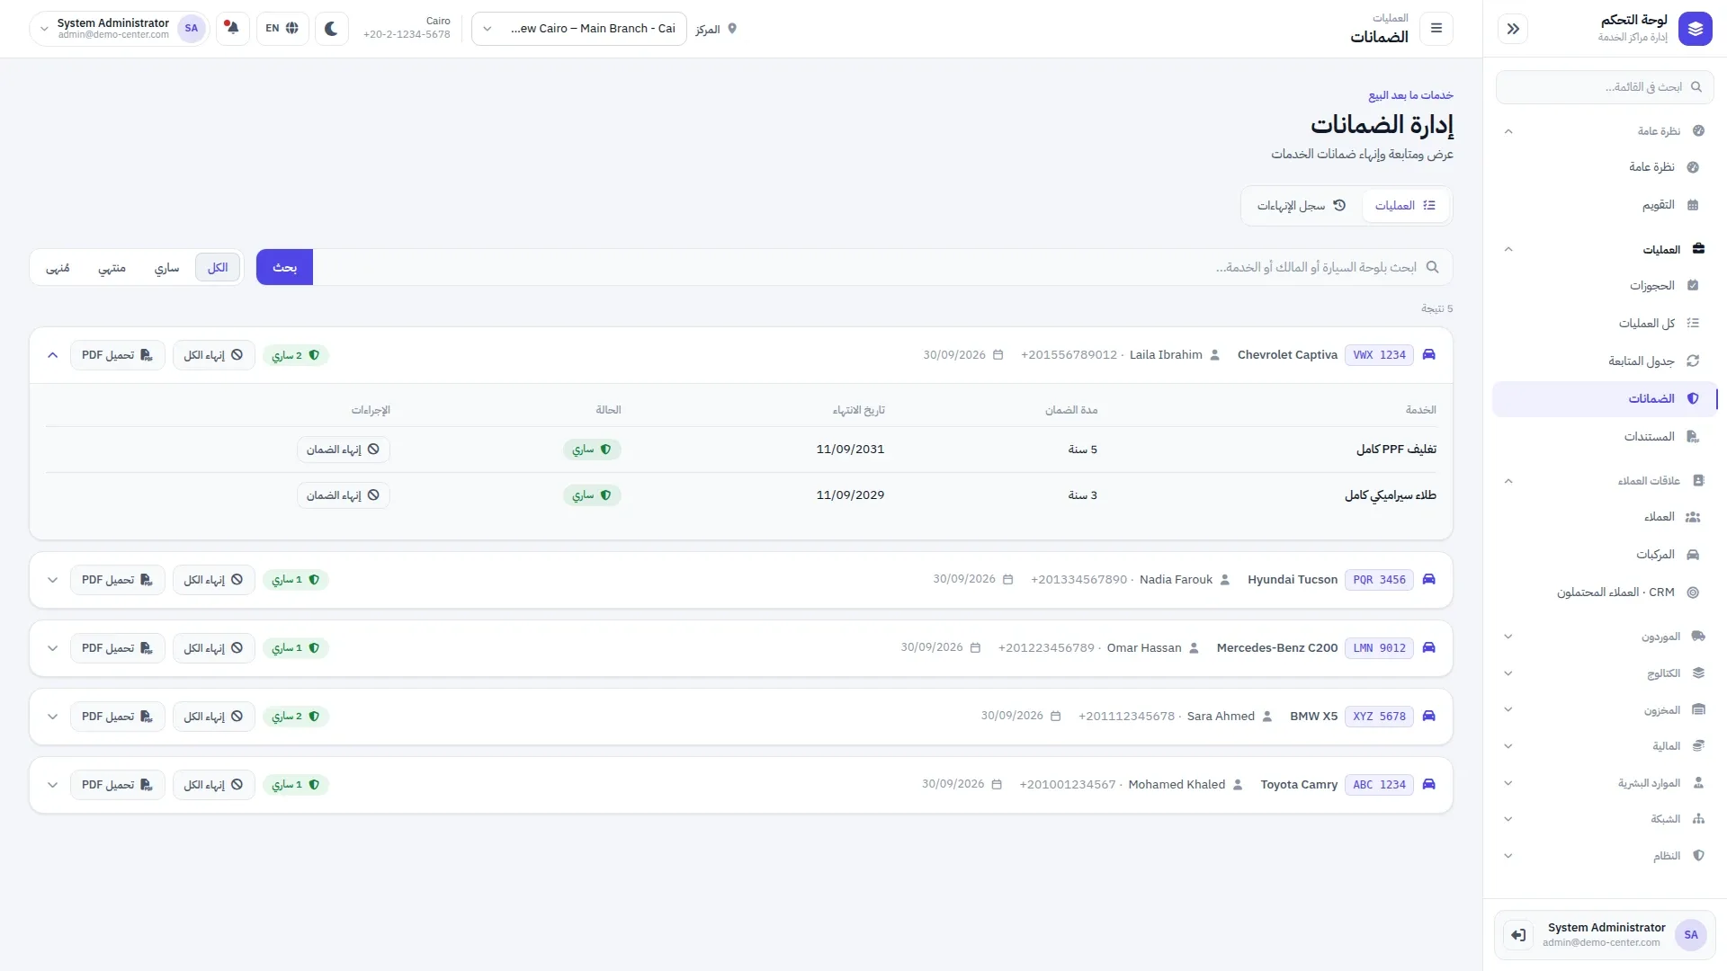This screenshot has height=971, width=1727.
Task: Open الحجوزات bookings in sidebar
Action: (1605, 286)
